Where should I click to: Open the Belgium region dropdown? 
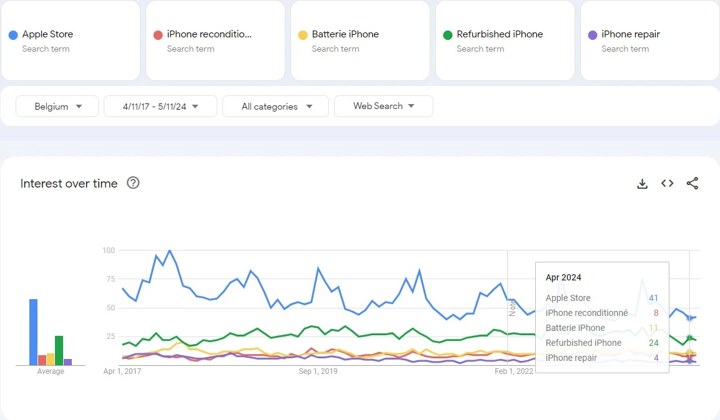point(57,107)
